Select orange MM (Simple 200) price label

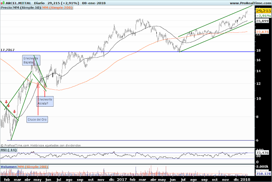(57, 8)
